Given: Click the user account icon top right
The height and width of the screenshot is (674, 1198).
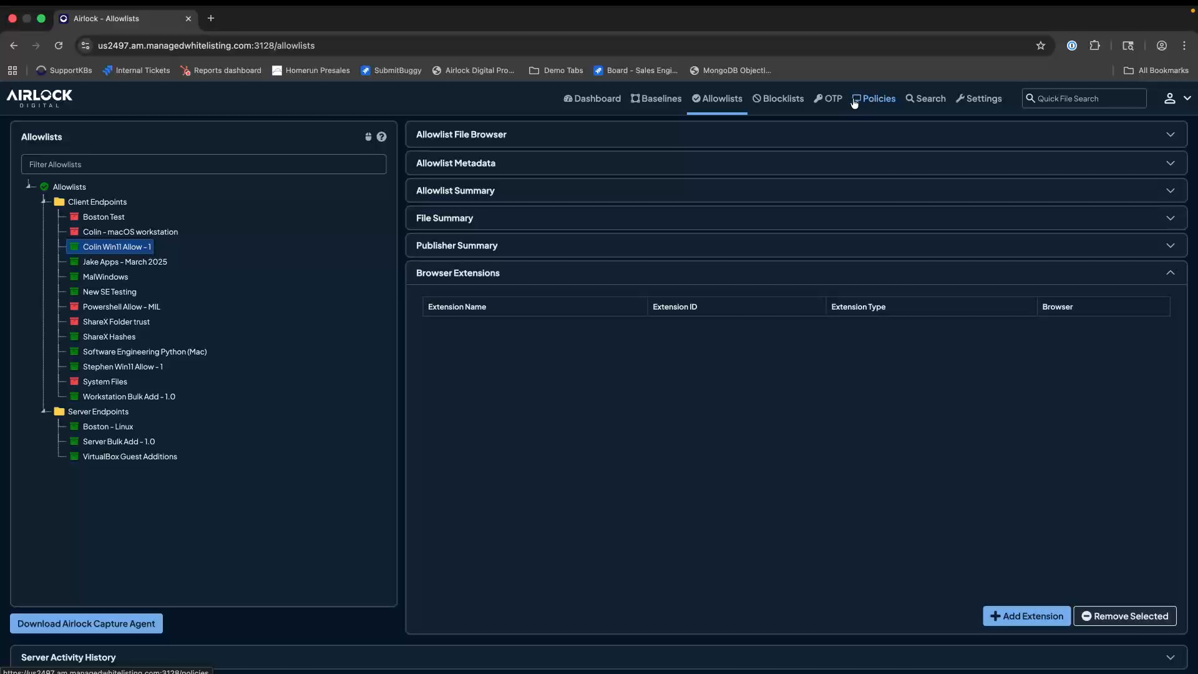Looking at the screenshot, I should pyautogui.click(x=1170, y=98).
